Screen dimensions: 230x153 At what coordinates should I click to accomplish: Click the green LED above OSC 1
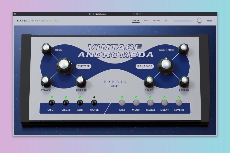(x=52, y=97)
